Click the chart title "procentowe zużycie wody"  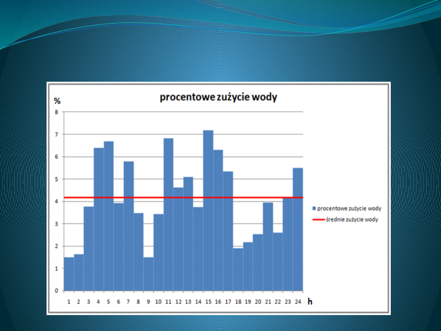(218, 97)
